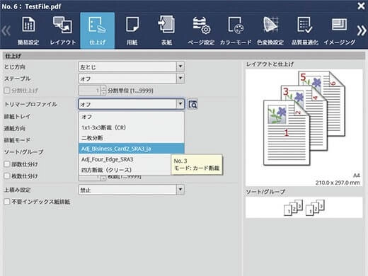This screenshot has width=368, height=276.
Task: Increase the 分割単位 stepper value
Action: pyautogui.click(x=103, y=88)
